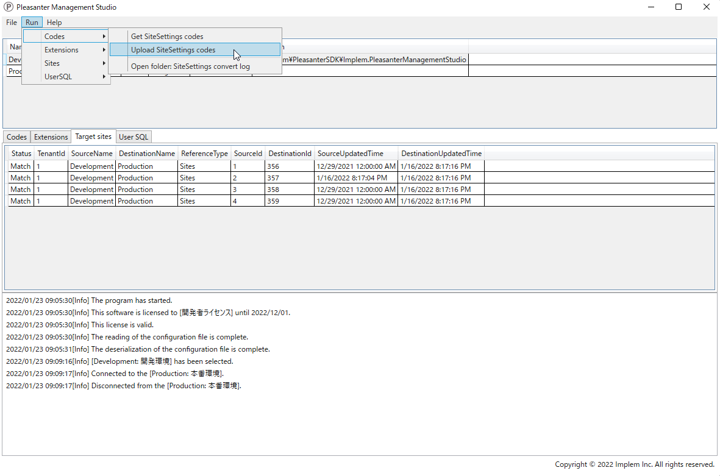Switch to the User SQL tab
This screenshot has height=476, width=720.
coord(134,137)
